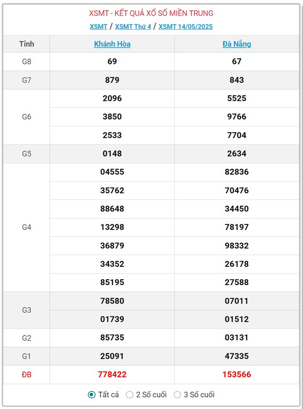Click the G8 result 67 for Đà Nẵng

[237, 61]
